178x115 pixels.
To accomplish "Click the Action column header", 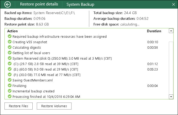I will tap(13, 31).
